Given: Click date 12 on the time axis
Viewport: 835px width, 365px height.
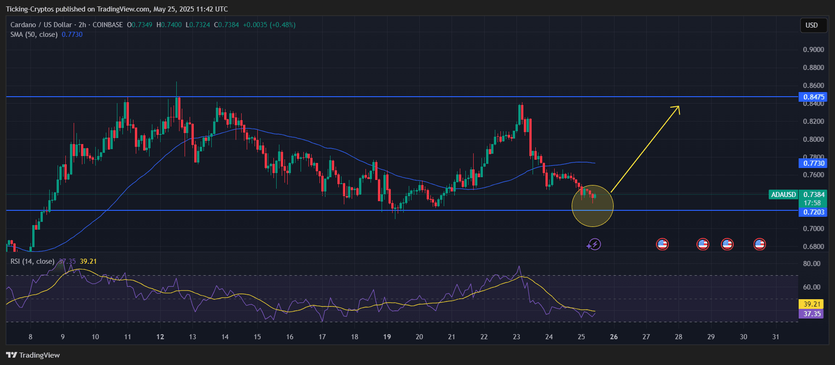Looking at the screenshot, I should point(160,337).
